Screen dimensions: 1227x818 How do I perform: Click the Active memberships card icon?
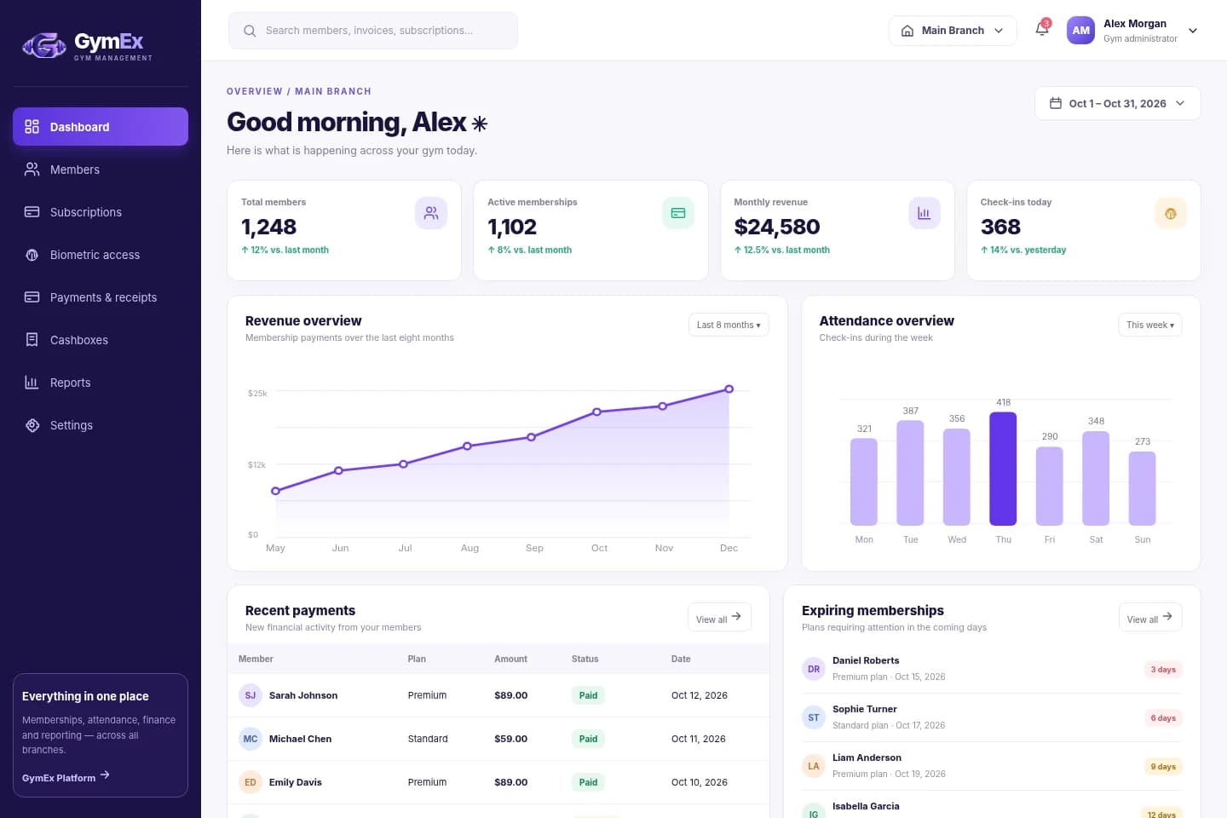(x=678, y=213)
